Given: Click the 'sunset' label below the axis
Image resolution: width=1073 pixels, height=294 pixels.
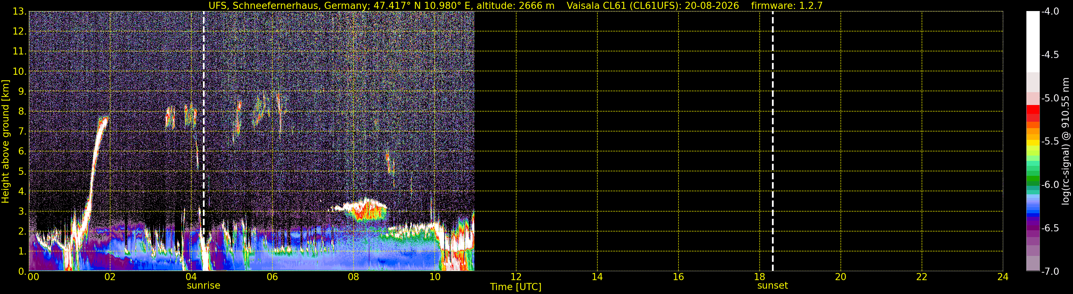Looking at the screenshot, I should pyautogui.click(x=773, y=286).
